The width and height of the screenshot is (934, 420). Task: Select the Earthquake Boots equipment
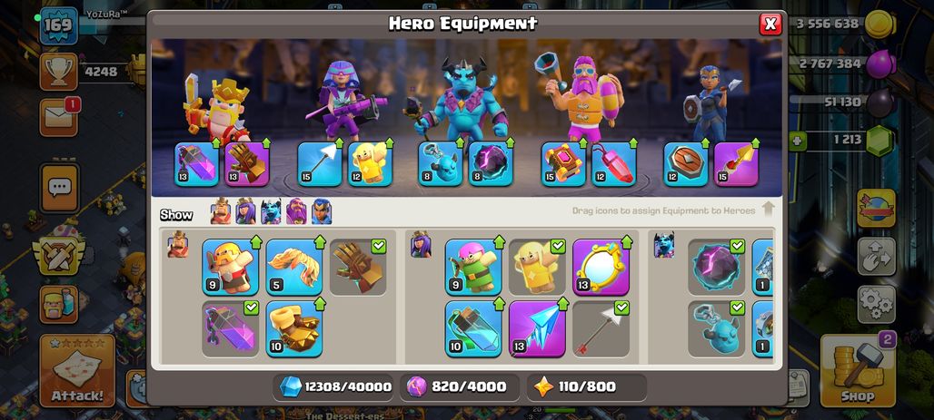click(x=294, y=329)
